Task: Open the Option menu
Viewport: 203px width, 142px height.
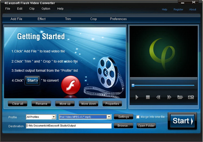Action: pos(46,9)
